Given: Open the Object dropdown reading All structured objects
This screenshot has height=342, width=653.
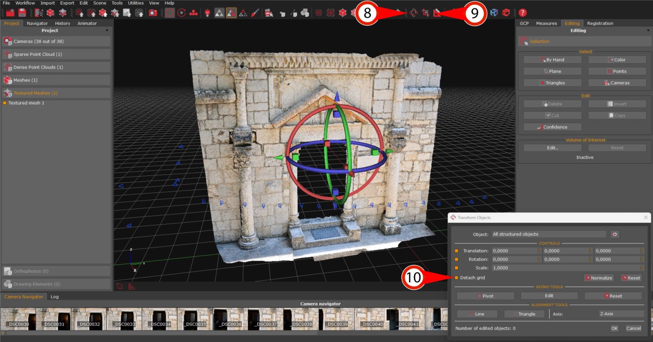Looking at the screenshot, I should [548, 234].
